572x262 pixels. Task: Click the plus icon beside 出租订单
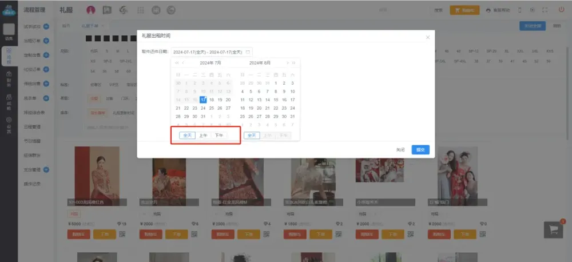point(46,41)
